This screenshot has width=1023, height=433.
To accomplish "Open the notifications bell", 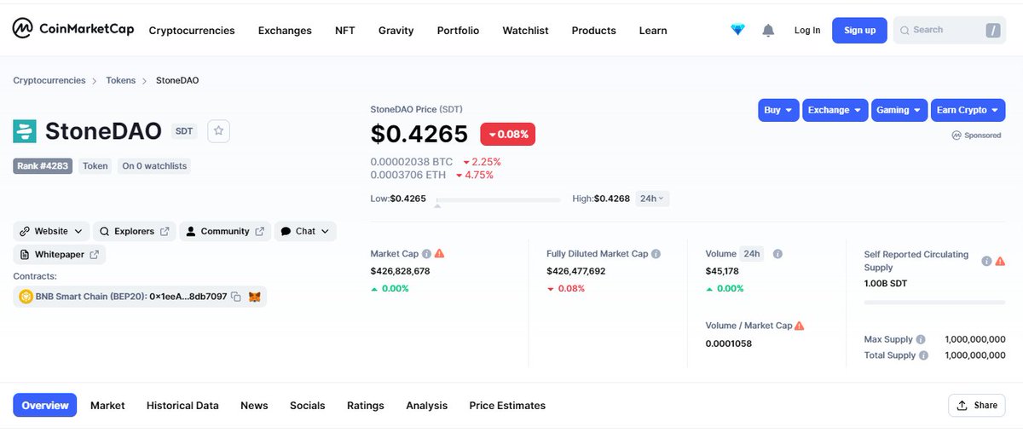I will pos(768,30).
